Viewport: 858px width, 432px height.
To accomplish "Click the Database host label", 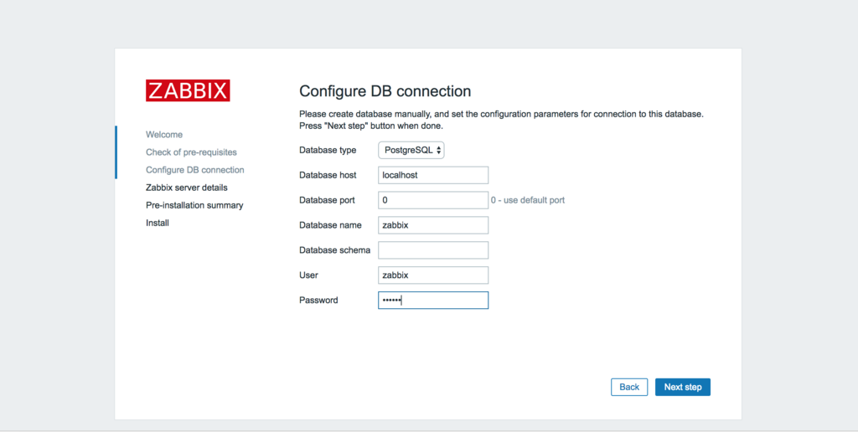I will pyautogui.click(x=328, y=175).
